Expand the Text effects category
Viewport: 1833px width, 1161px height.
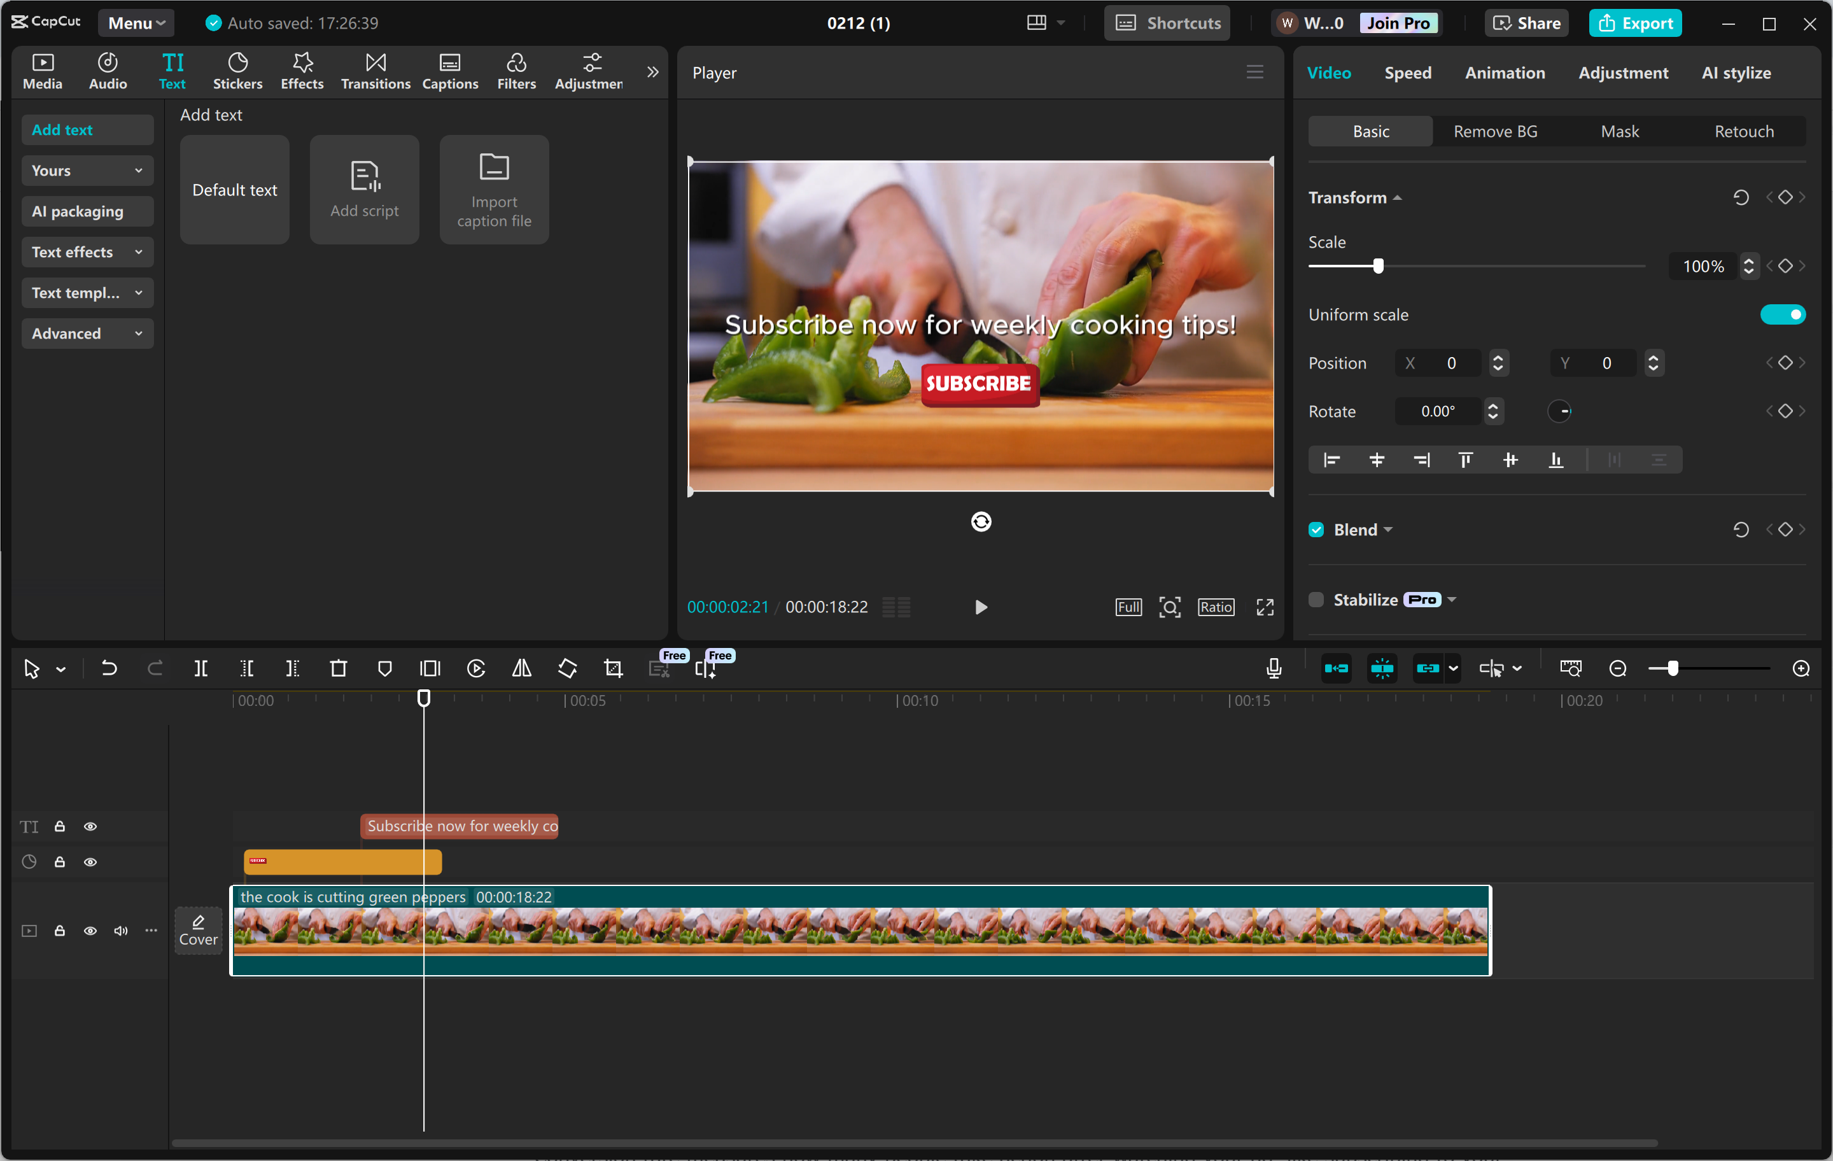click(87, 252)
